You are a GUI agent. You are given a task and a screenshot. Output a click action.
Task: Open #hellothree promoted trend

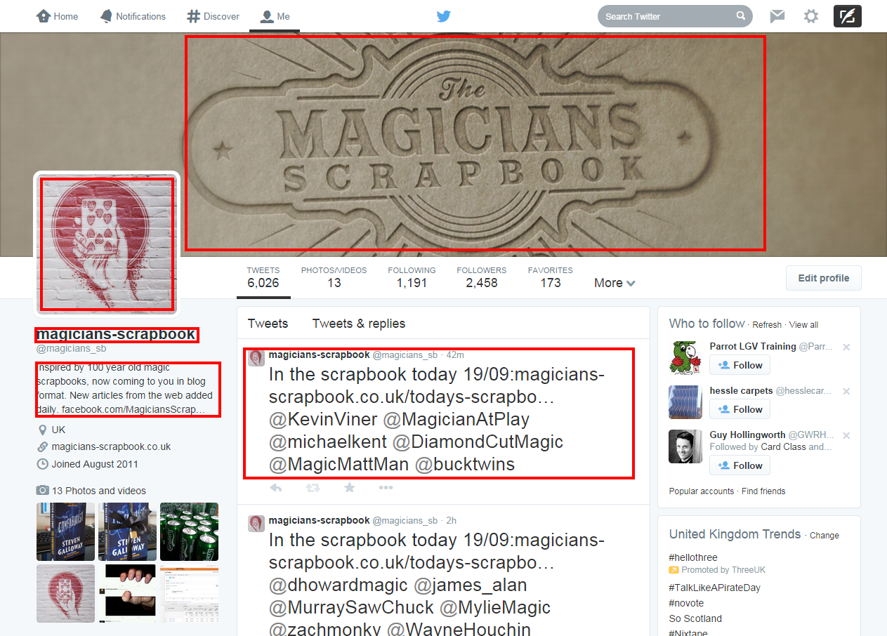point(693,557)
